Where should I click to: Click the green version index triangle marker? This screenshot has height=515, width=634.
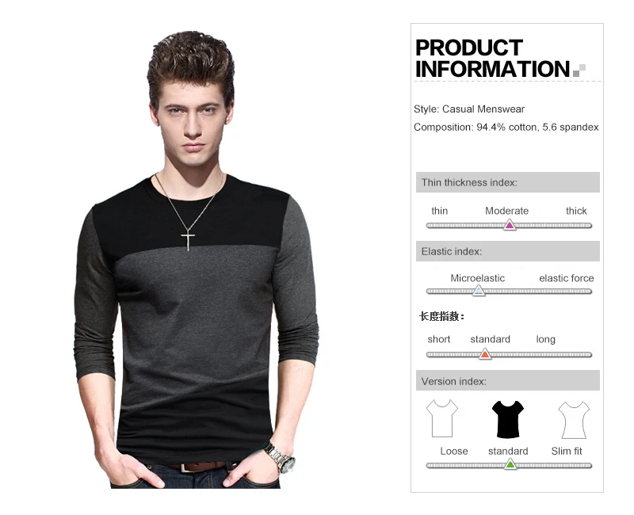pyautogui.click(x=510, y=464)
